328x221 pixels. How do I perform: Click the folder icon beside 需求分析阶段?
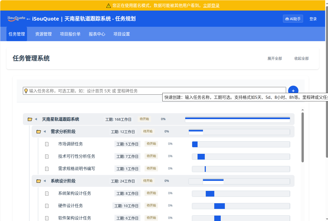[39, 132]
